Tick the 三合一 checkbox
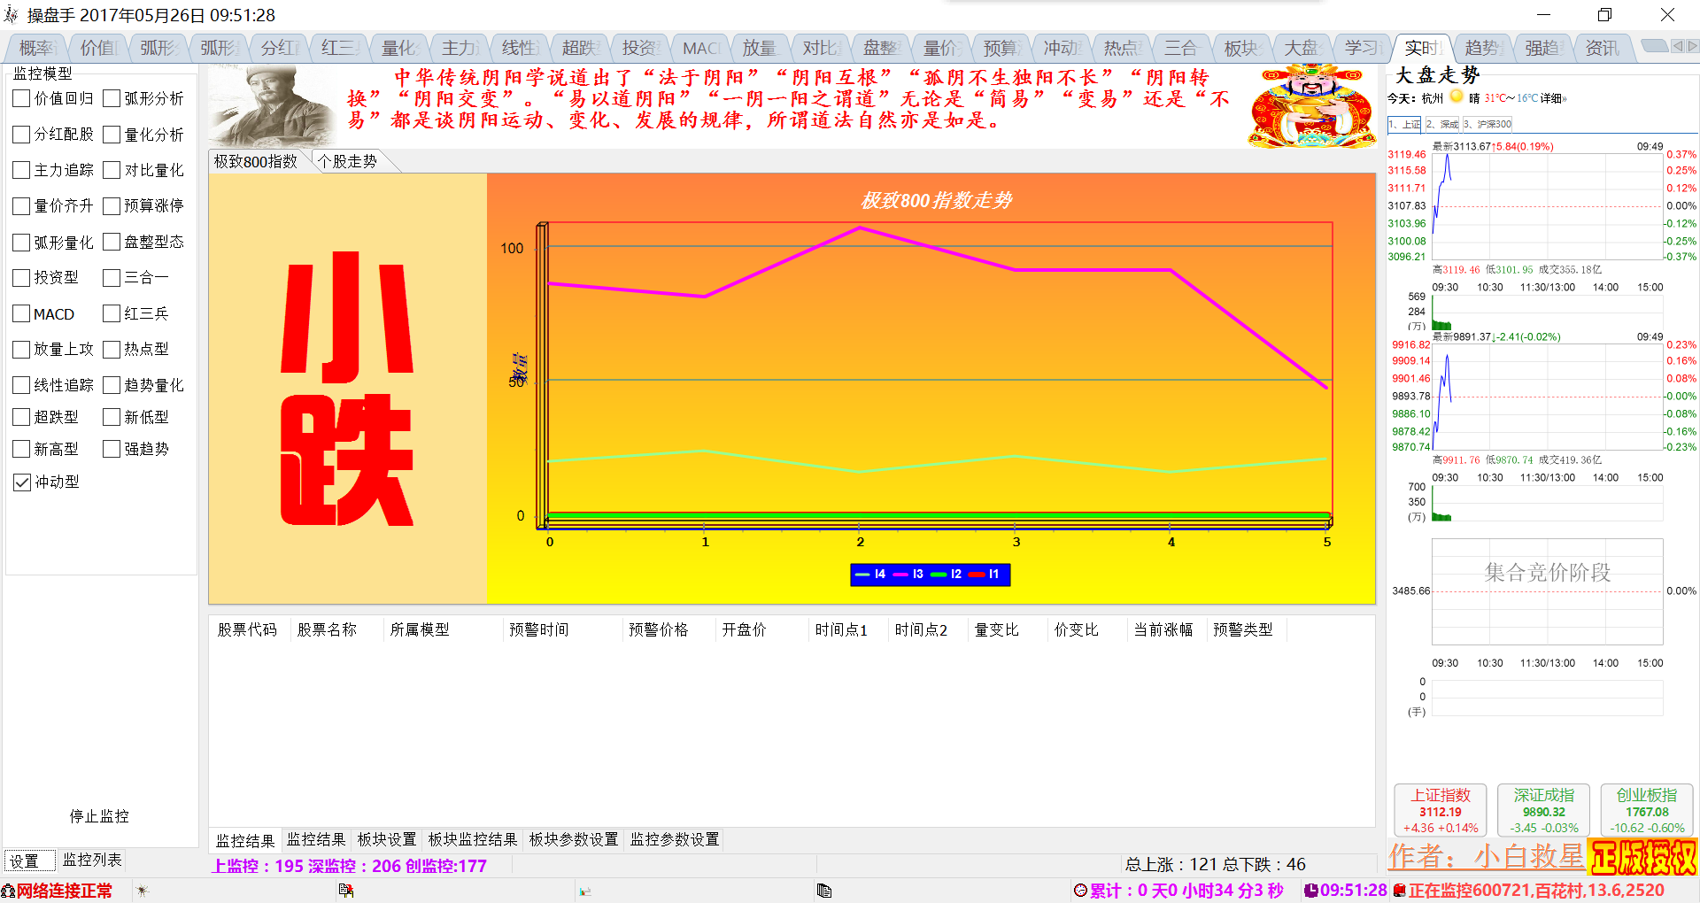Screen dimensions: 1700x903 [x=112, y=278]
